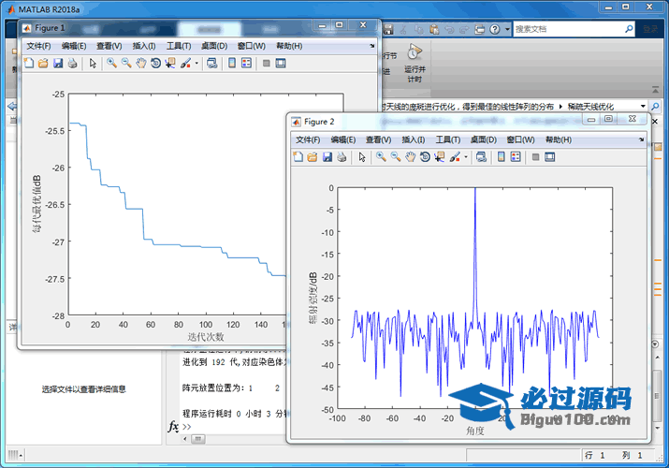Expand the breadcrumb arrow before 稀疏天线优化

(x=560, y=106)
